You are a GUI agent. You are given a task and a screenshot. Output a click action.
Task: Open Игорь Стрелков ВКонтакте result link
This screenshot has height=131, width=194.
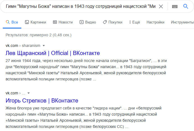pyautogui.click(x=42, y=101)
